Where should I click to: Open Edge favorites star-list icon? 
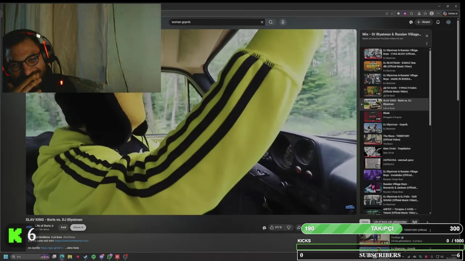(425, 13)
